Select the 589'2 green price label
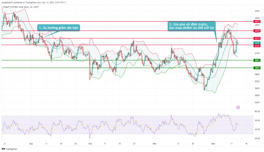The height and width of the screenshot is (152, 264). point(257,68)
